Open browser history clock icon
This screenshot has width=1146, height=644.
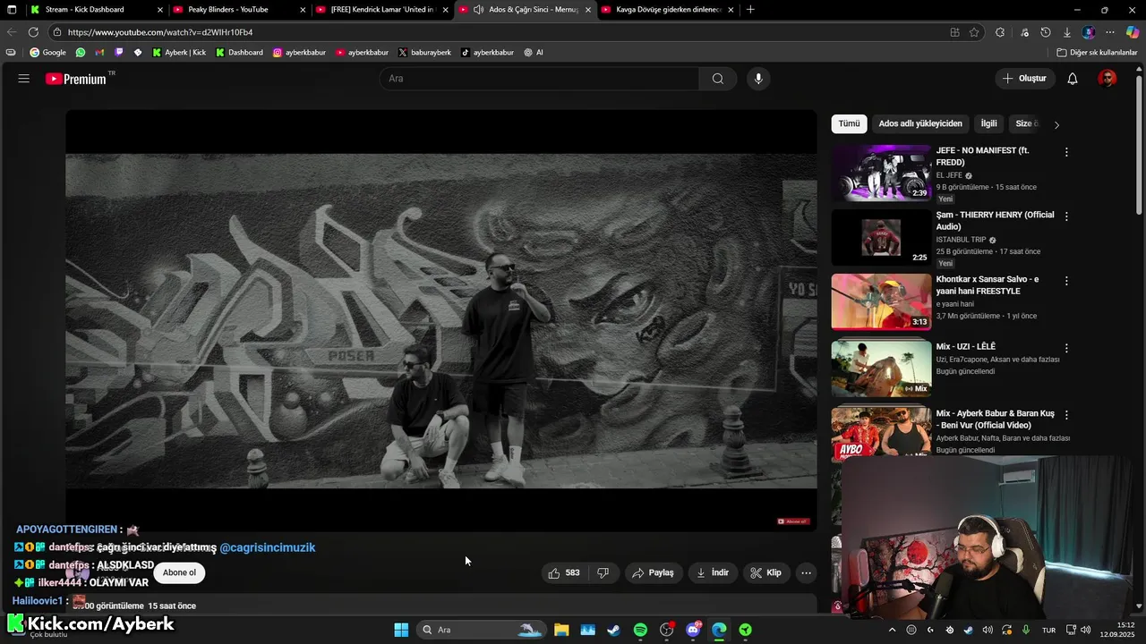(1046, 32)
